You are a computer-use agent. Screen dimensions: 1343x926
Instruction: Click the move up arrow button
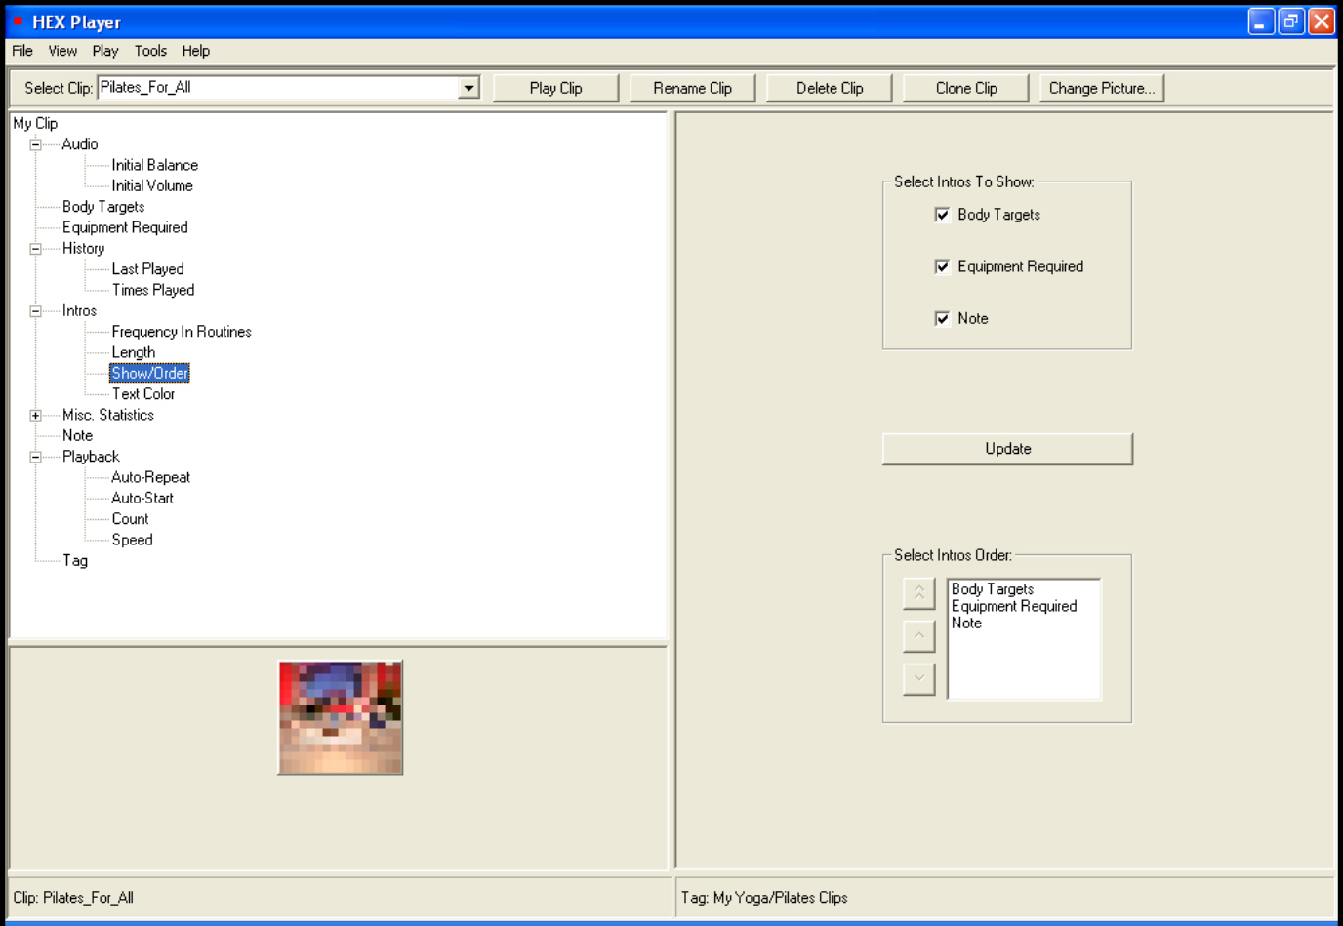918,636
